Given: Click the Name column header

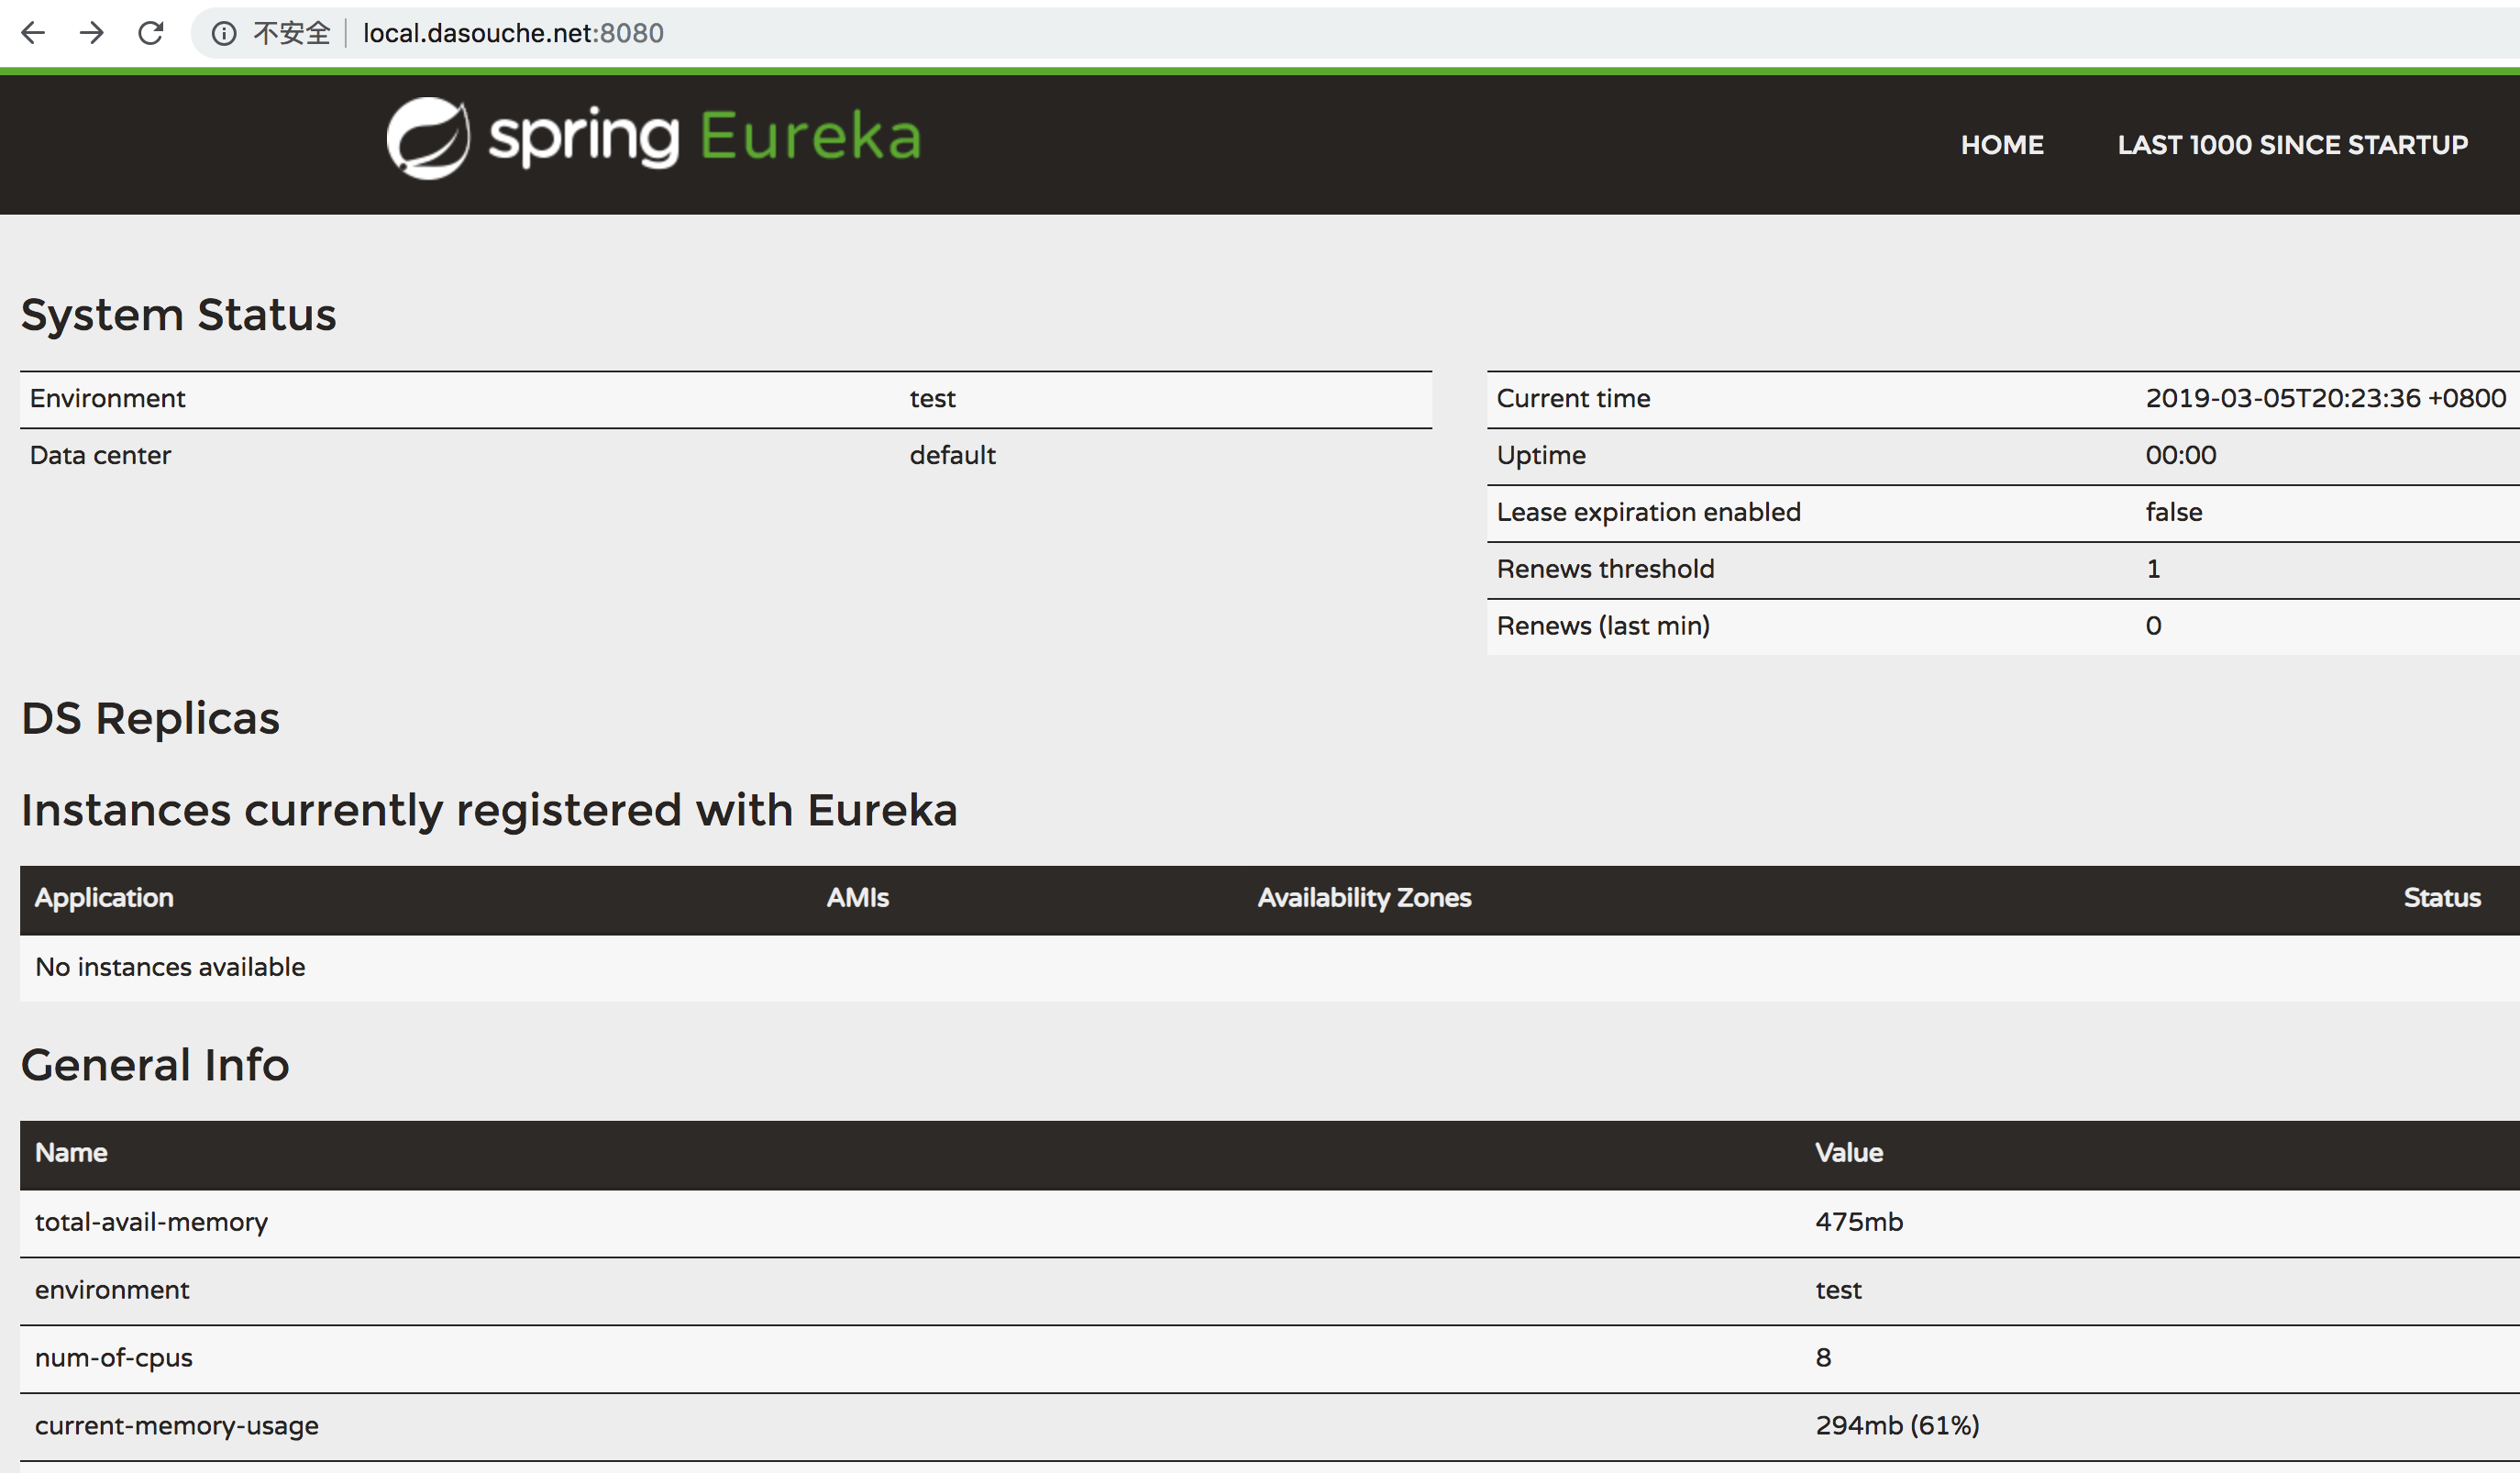Looking at the screenshot, I should tap(71, 1153).
